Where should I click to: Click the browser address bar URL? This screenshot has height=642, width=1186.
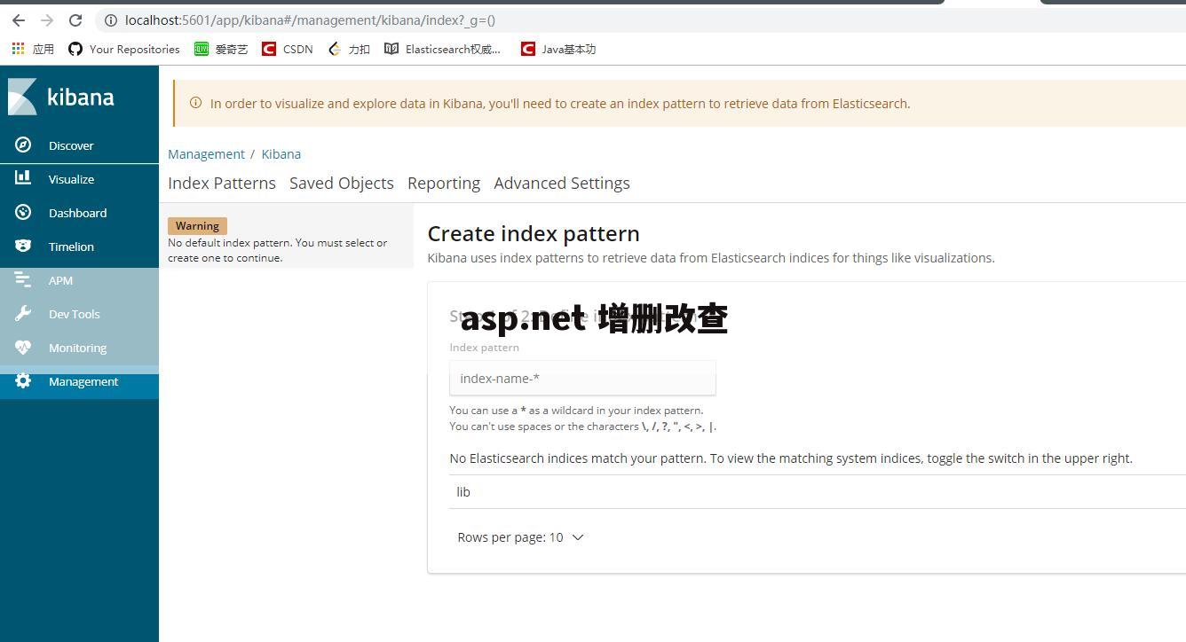310,20
